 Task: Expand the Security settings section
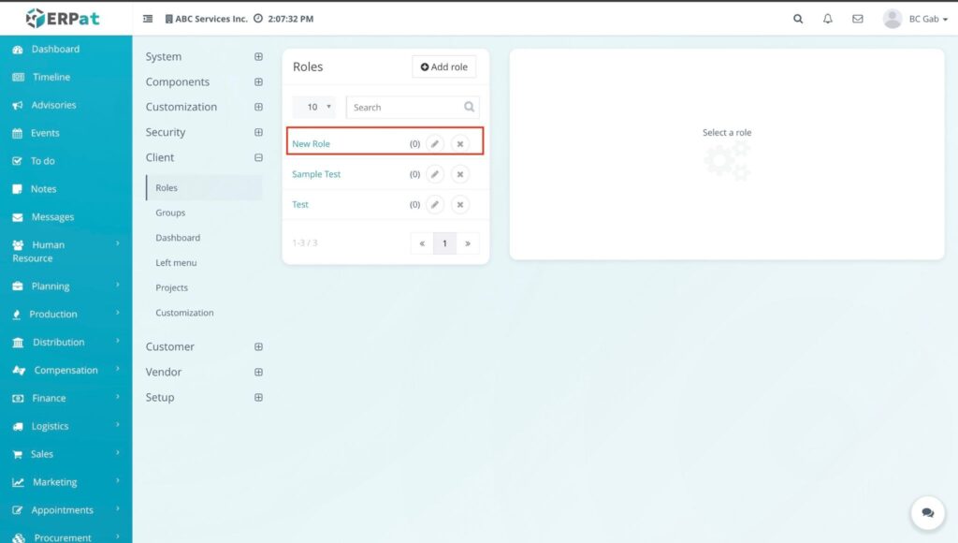point(258,132)
